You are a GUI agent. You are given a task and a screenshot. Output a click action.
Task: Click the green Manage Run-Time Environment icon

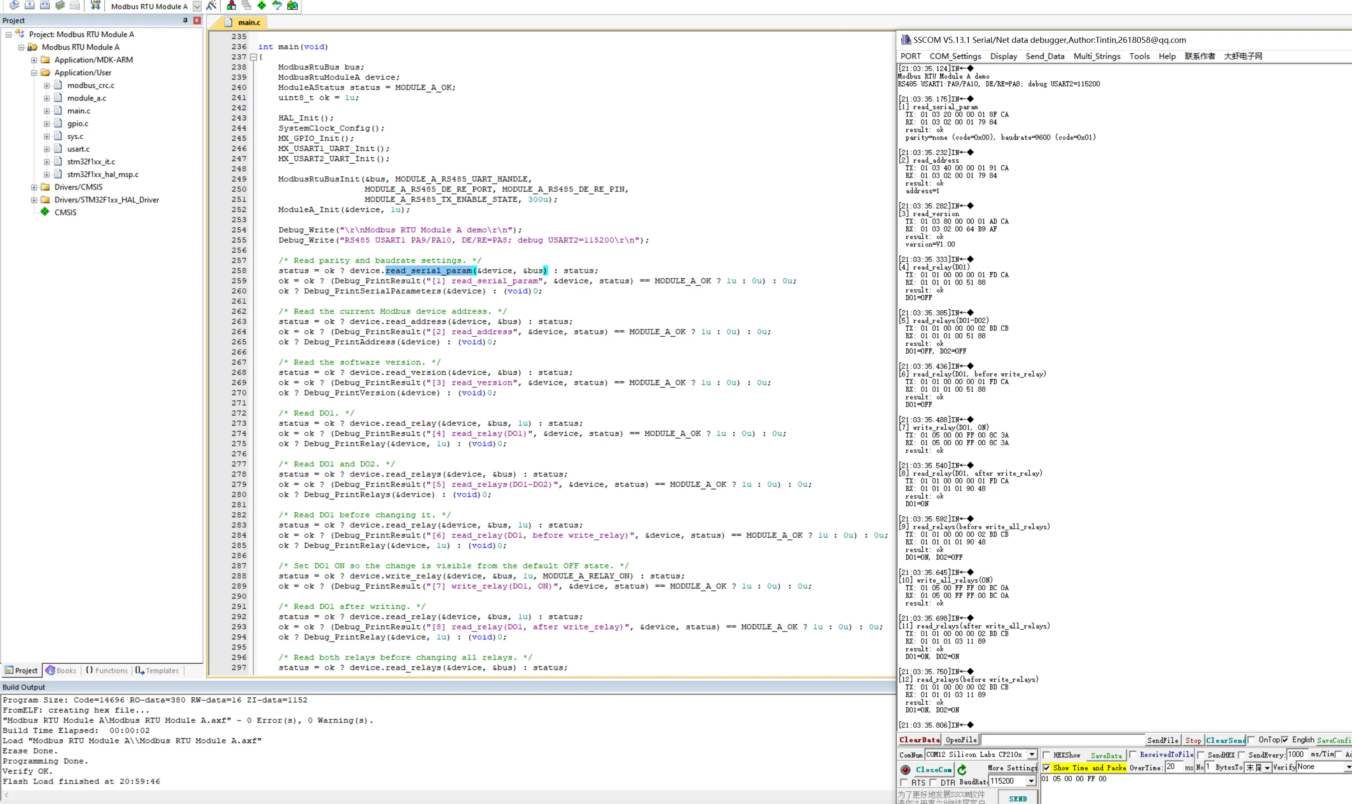pyautogui.click(x=262, y=6)
